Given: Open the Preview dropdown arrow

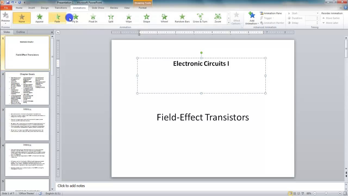Looking at the screenshot, I should pos(5,23).
